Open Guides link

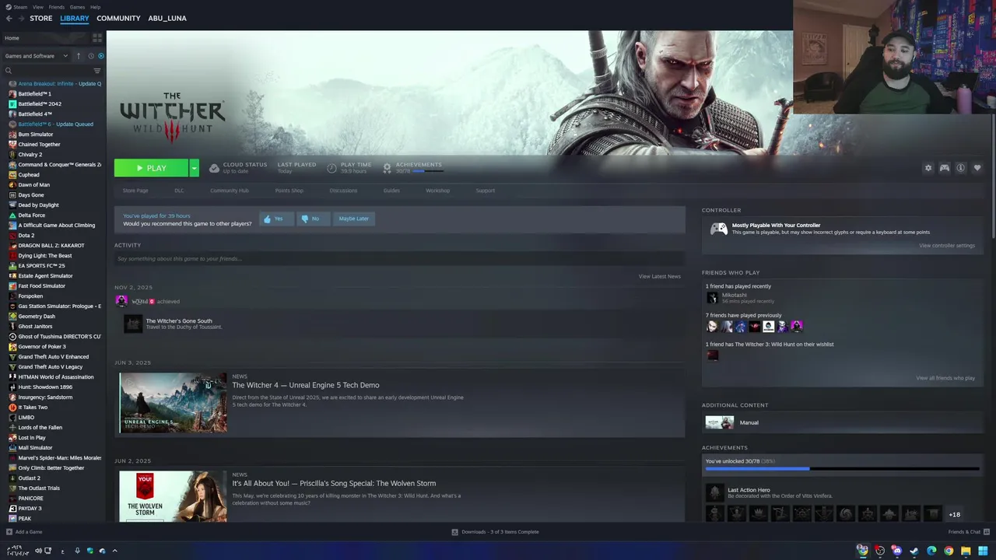tap(391, 191)
